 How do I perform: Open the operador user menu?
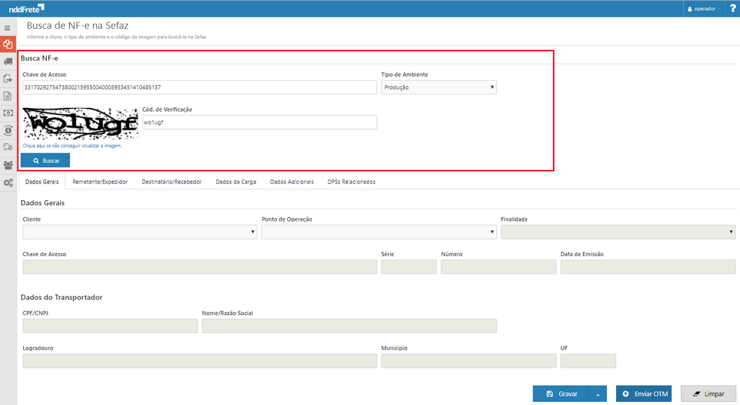pyautogui.click(x=703, y=9)
